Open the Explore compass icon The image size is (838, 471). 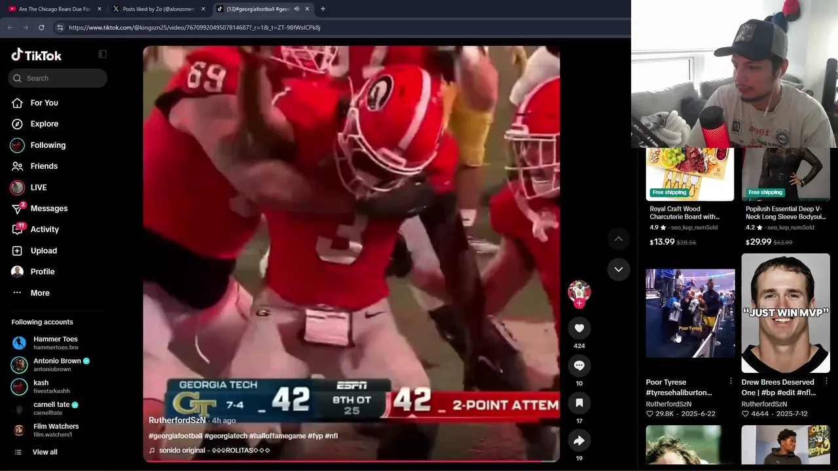pyautogui.click(x=18, y=124)
